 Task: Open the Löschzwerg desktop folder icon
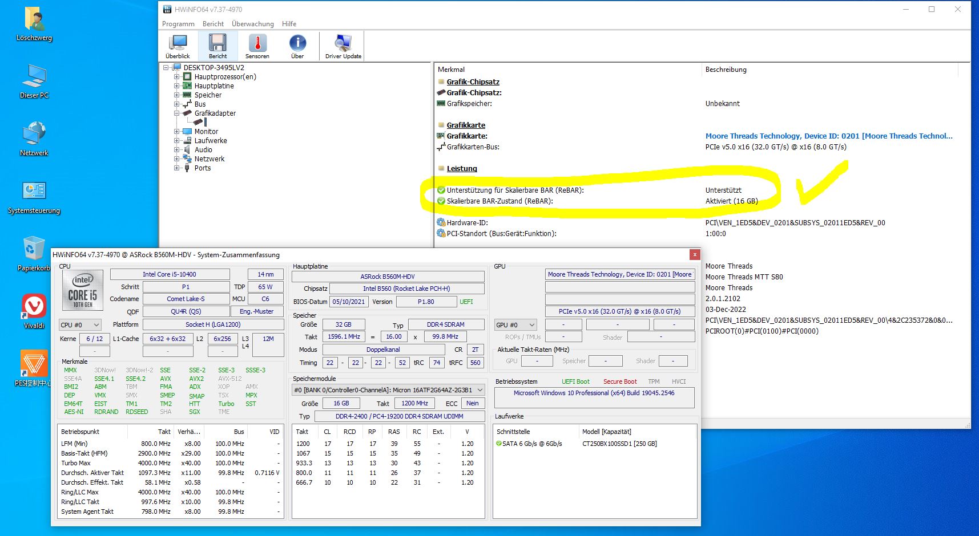tap(34, 24)
